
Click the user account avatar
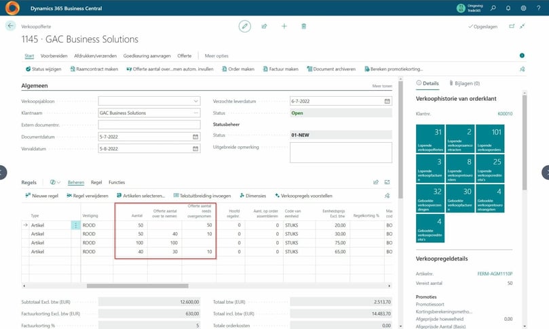point(461,7)
